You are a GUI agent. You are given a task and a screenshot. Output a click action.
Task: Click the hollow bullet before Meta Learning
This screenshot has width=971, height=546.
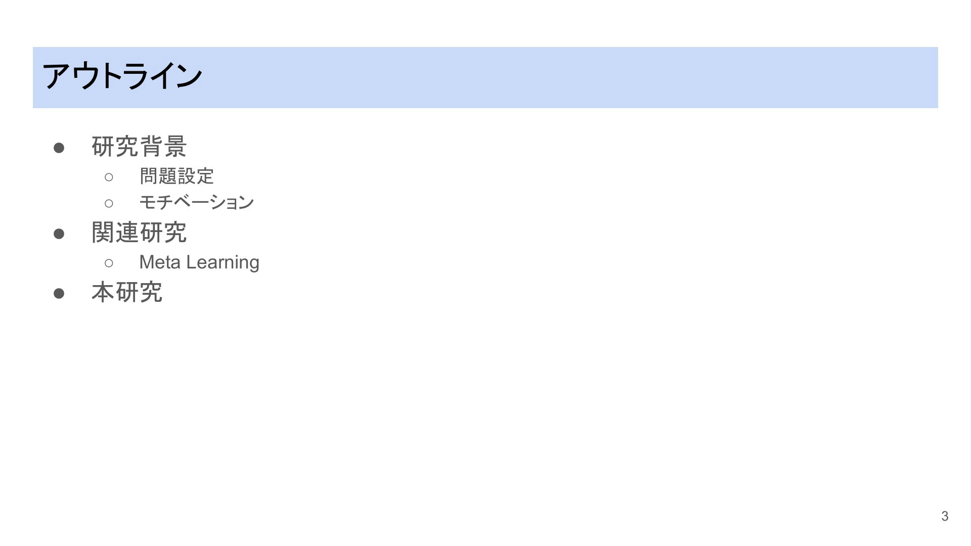[109, 263]
